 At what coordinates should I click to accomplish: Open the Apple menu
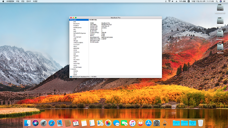(x=3, y=1)
